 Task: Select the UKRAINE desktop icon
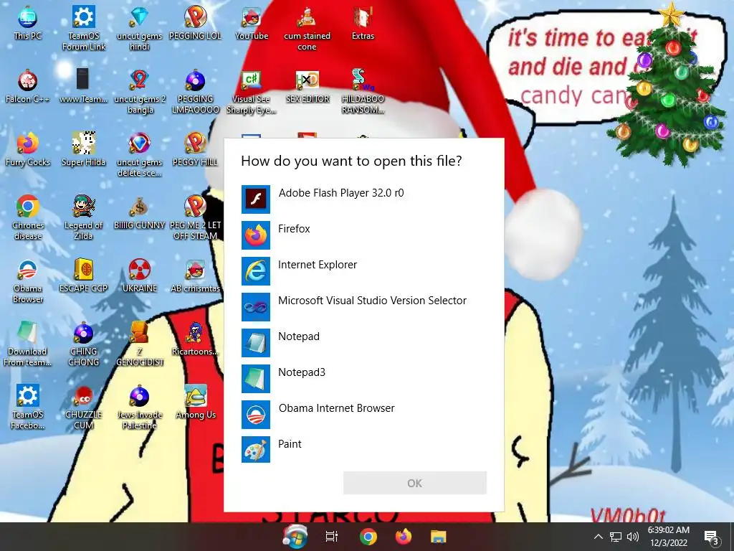140,275
